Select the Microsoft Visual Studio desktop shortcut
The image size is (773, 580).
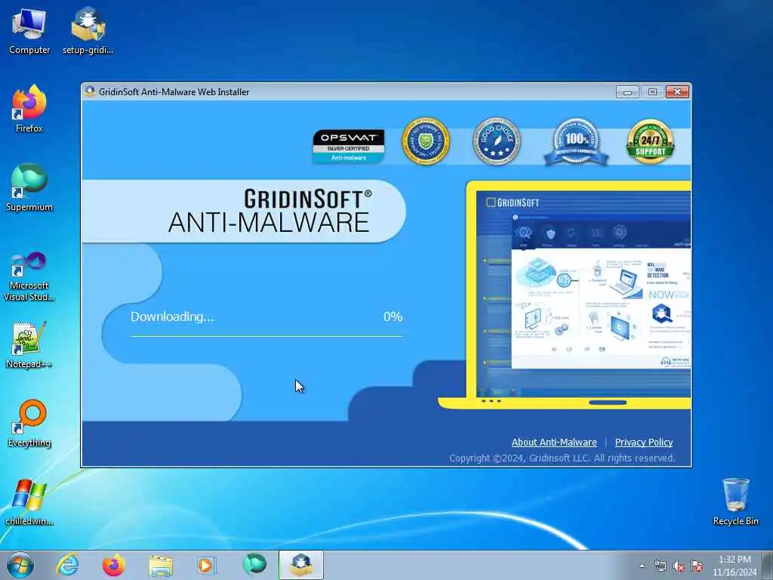[29, 276]
